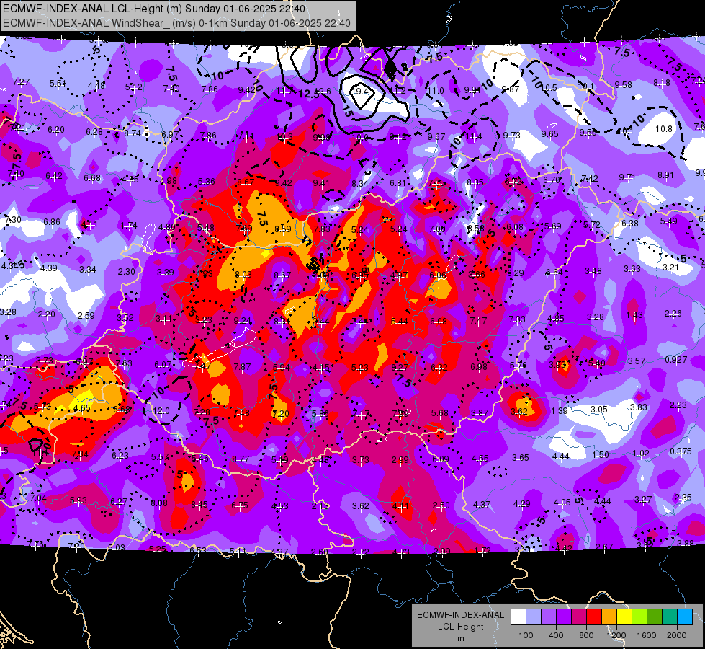Viewport: 705px width, 649px height.
Task: Click the 8.59 value in the orange area
Action: coord(283,229)
